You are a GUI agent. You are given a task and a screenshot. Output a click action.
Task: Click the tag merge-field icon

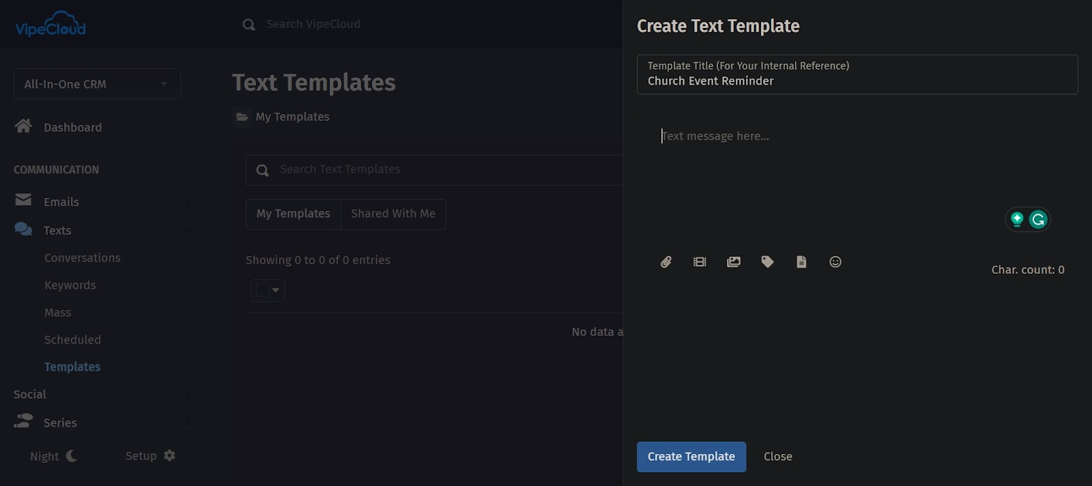point(767,262)
